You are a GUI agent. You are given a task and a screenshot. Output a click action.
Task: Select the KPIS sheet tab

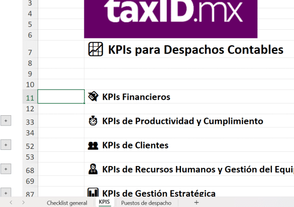click(x=104, y=202)
